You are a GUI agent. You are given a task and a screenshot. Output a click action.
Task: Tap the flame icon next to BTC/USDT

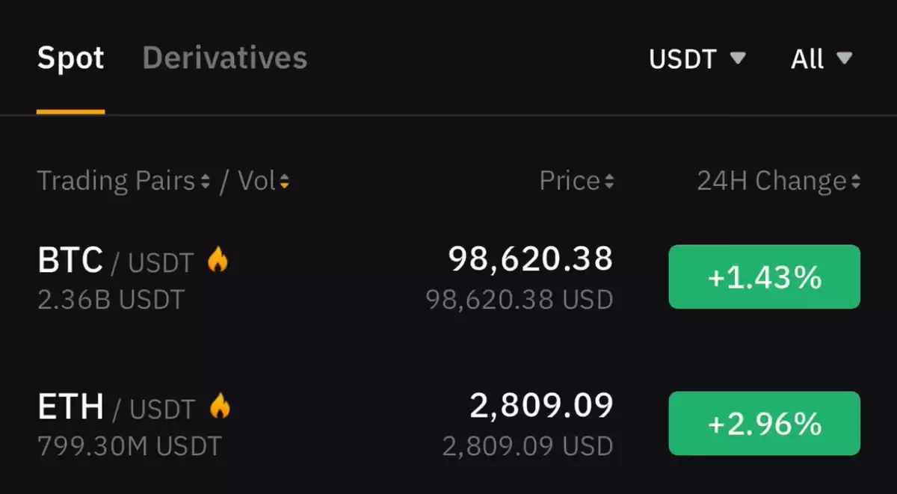tap(218, 259)
